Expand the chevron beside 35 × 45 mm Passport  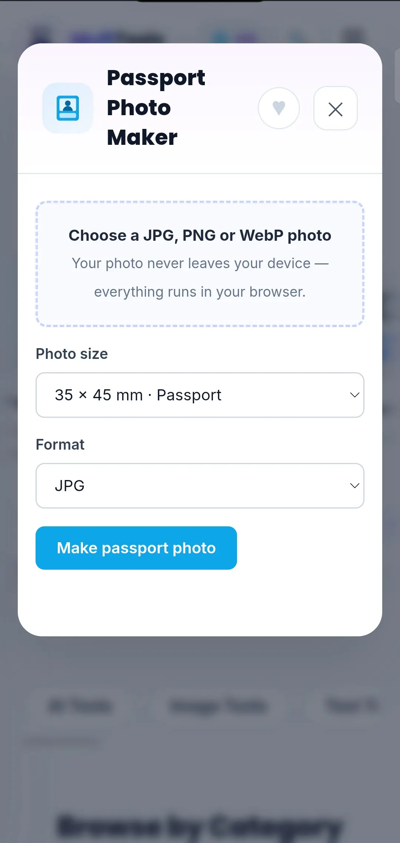354,395
